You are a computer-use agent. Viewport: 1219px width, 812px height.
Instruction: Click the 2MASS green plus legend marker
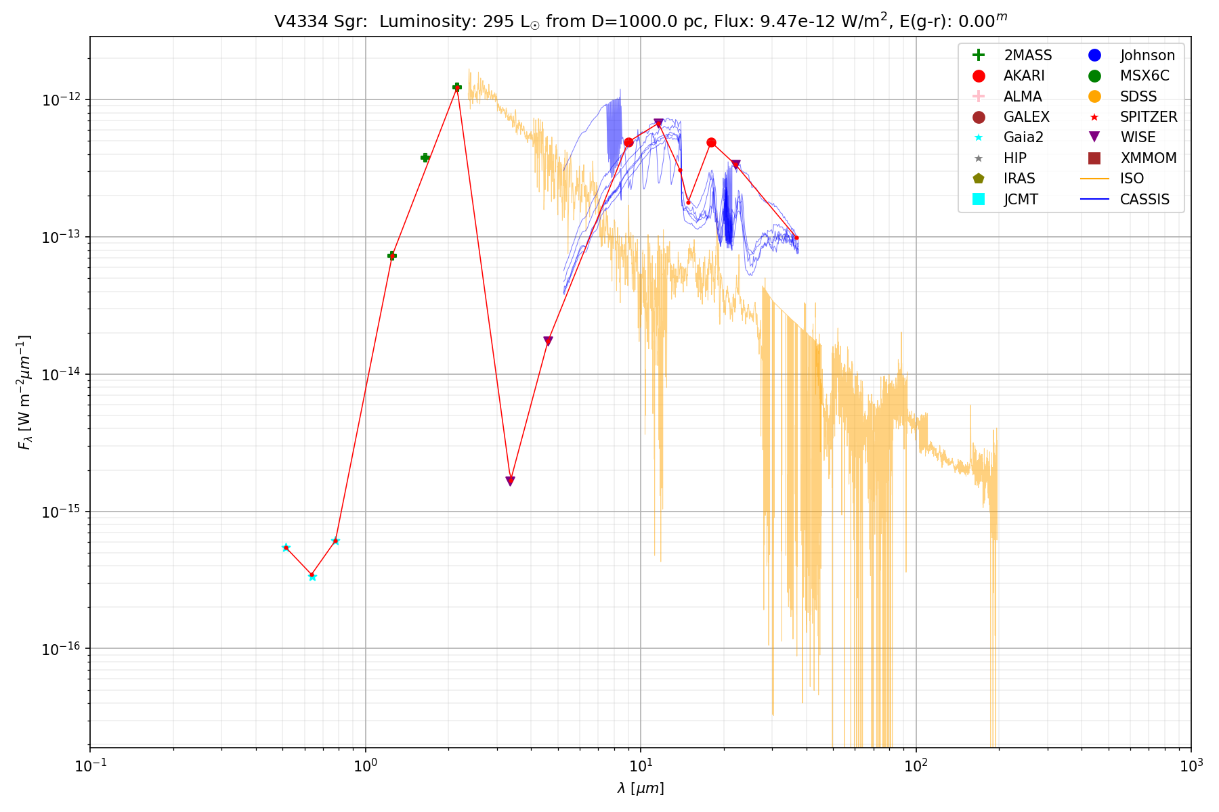click(x=978, y=55)
